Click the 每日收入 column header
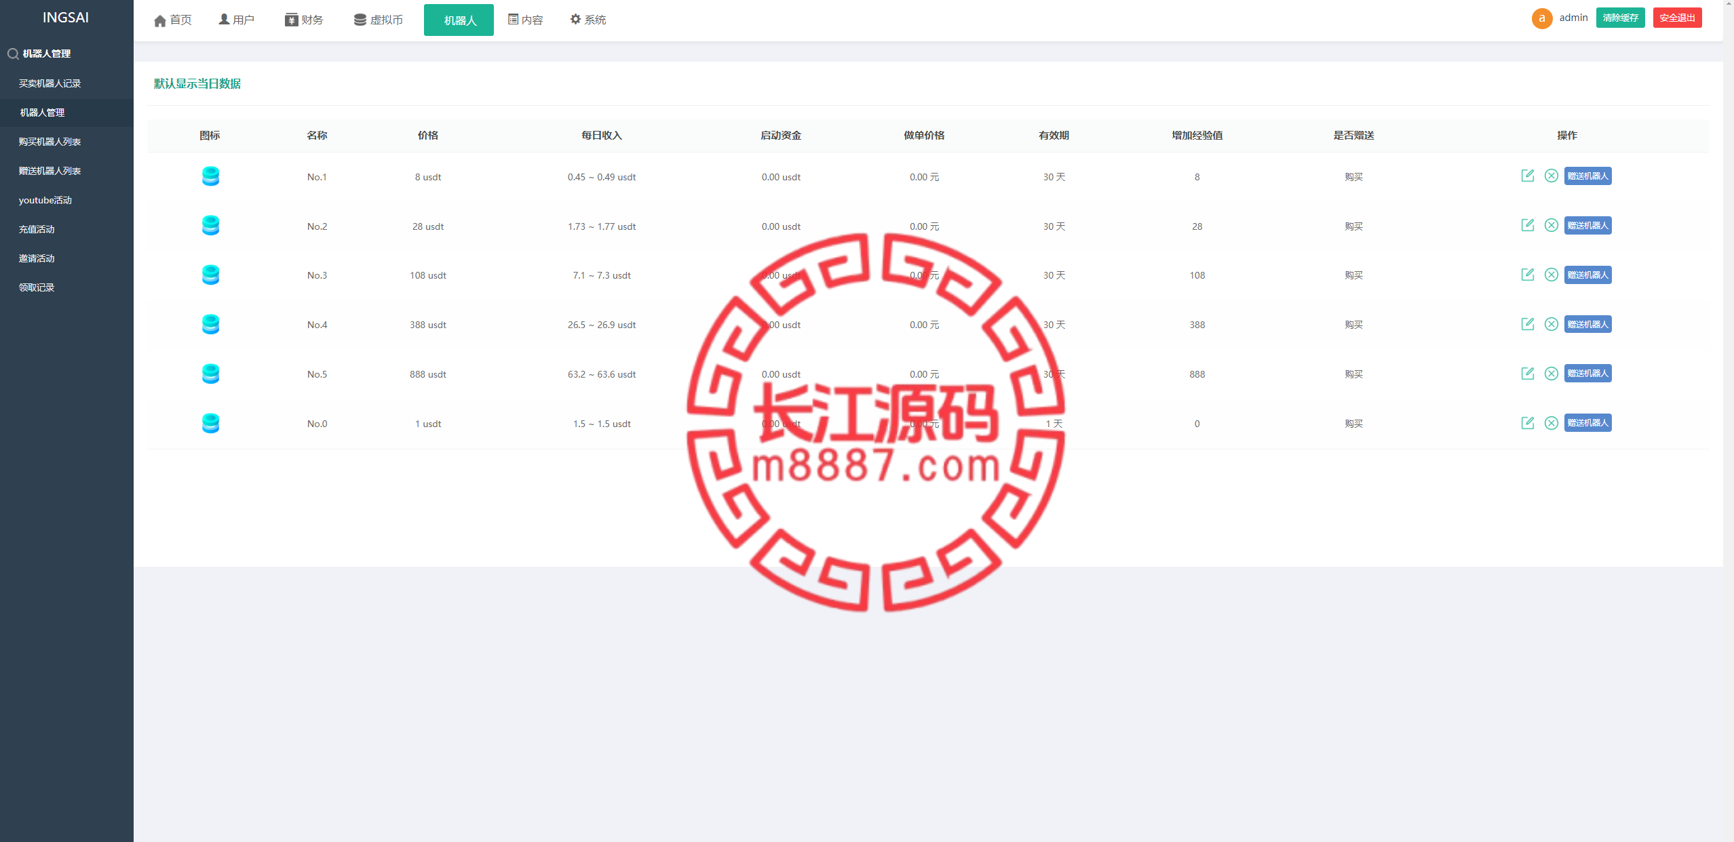 pos(602,135)
